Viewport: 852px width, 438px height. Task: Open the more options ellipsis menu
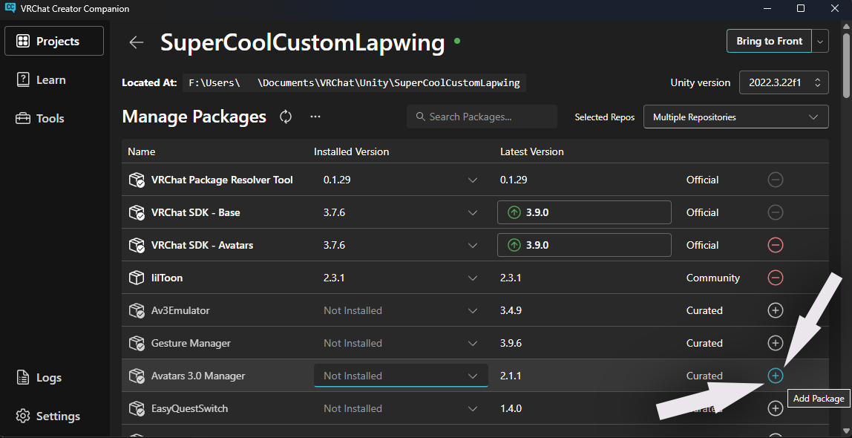point(315,117)
